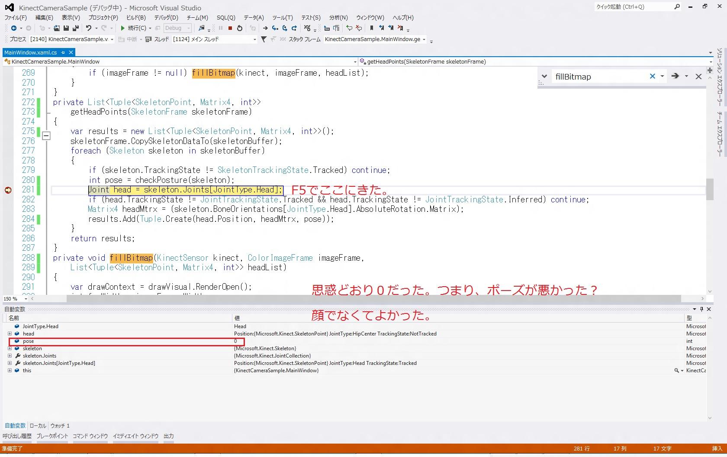Toggle pin on the MainWindow.xaml.cs tab
This screenshot has width=727, height=457.
tap(63, 52)
